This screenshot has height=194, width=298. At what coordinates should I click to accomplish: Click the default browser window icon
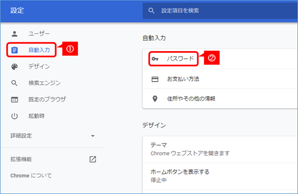(x=14, y=99)
